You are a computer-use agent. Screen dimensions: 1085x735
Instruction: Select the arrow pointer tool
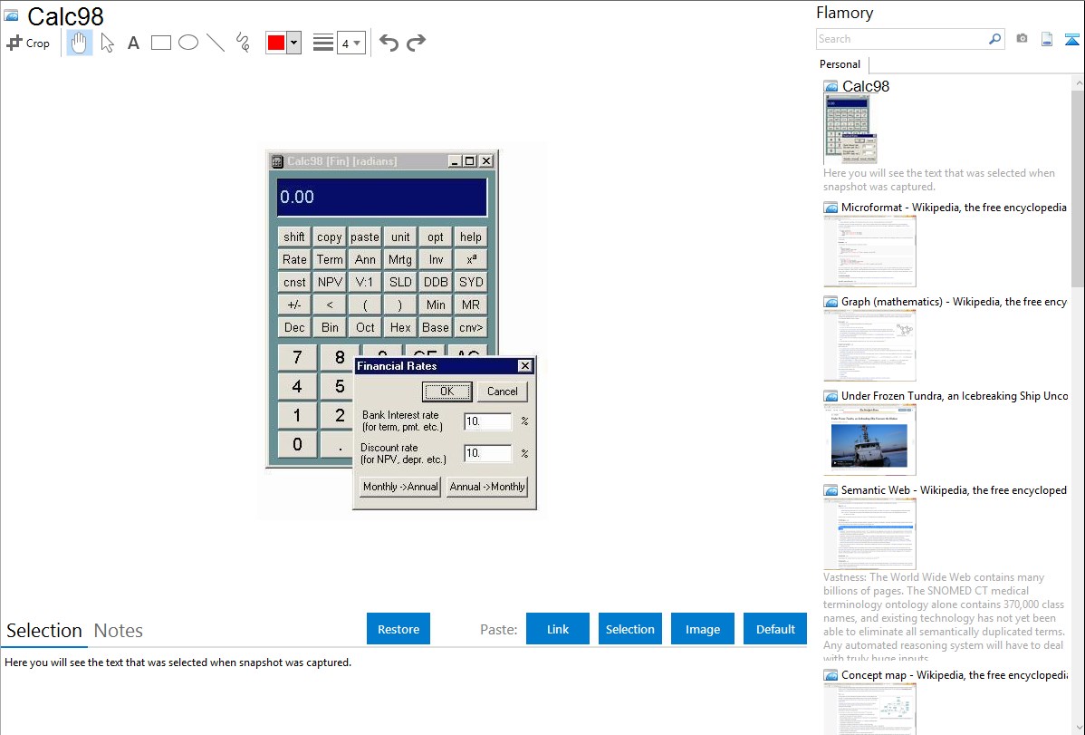click(x=107, y=43)
